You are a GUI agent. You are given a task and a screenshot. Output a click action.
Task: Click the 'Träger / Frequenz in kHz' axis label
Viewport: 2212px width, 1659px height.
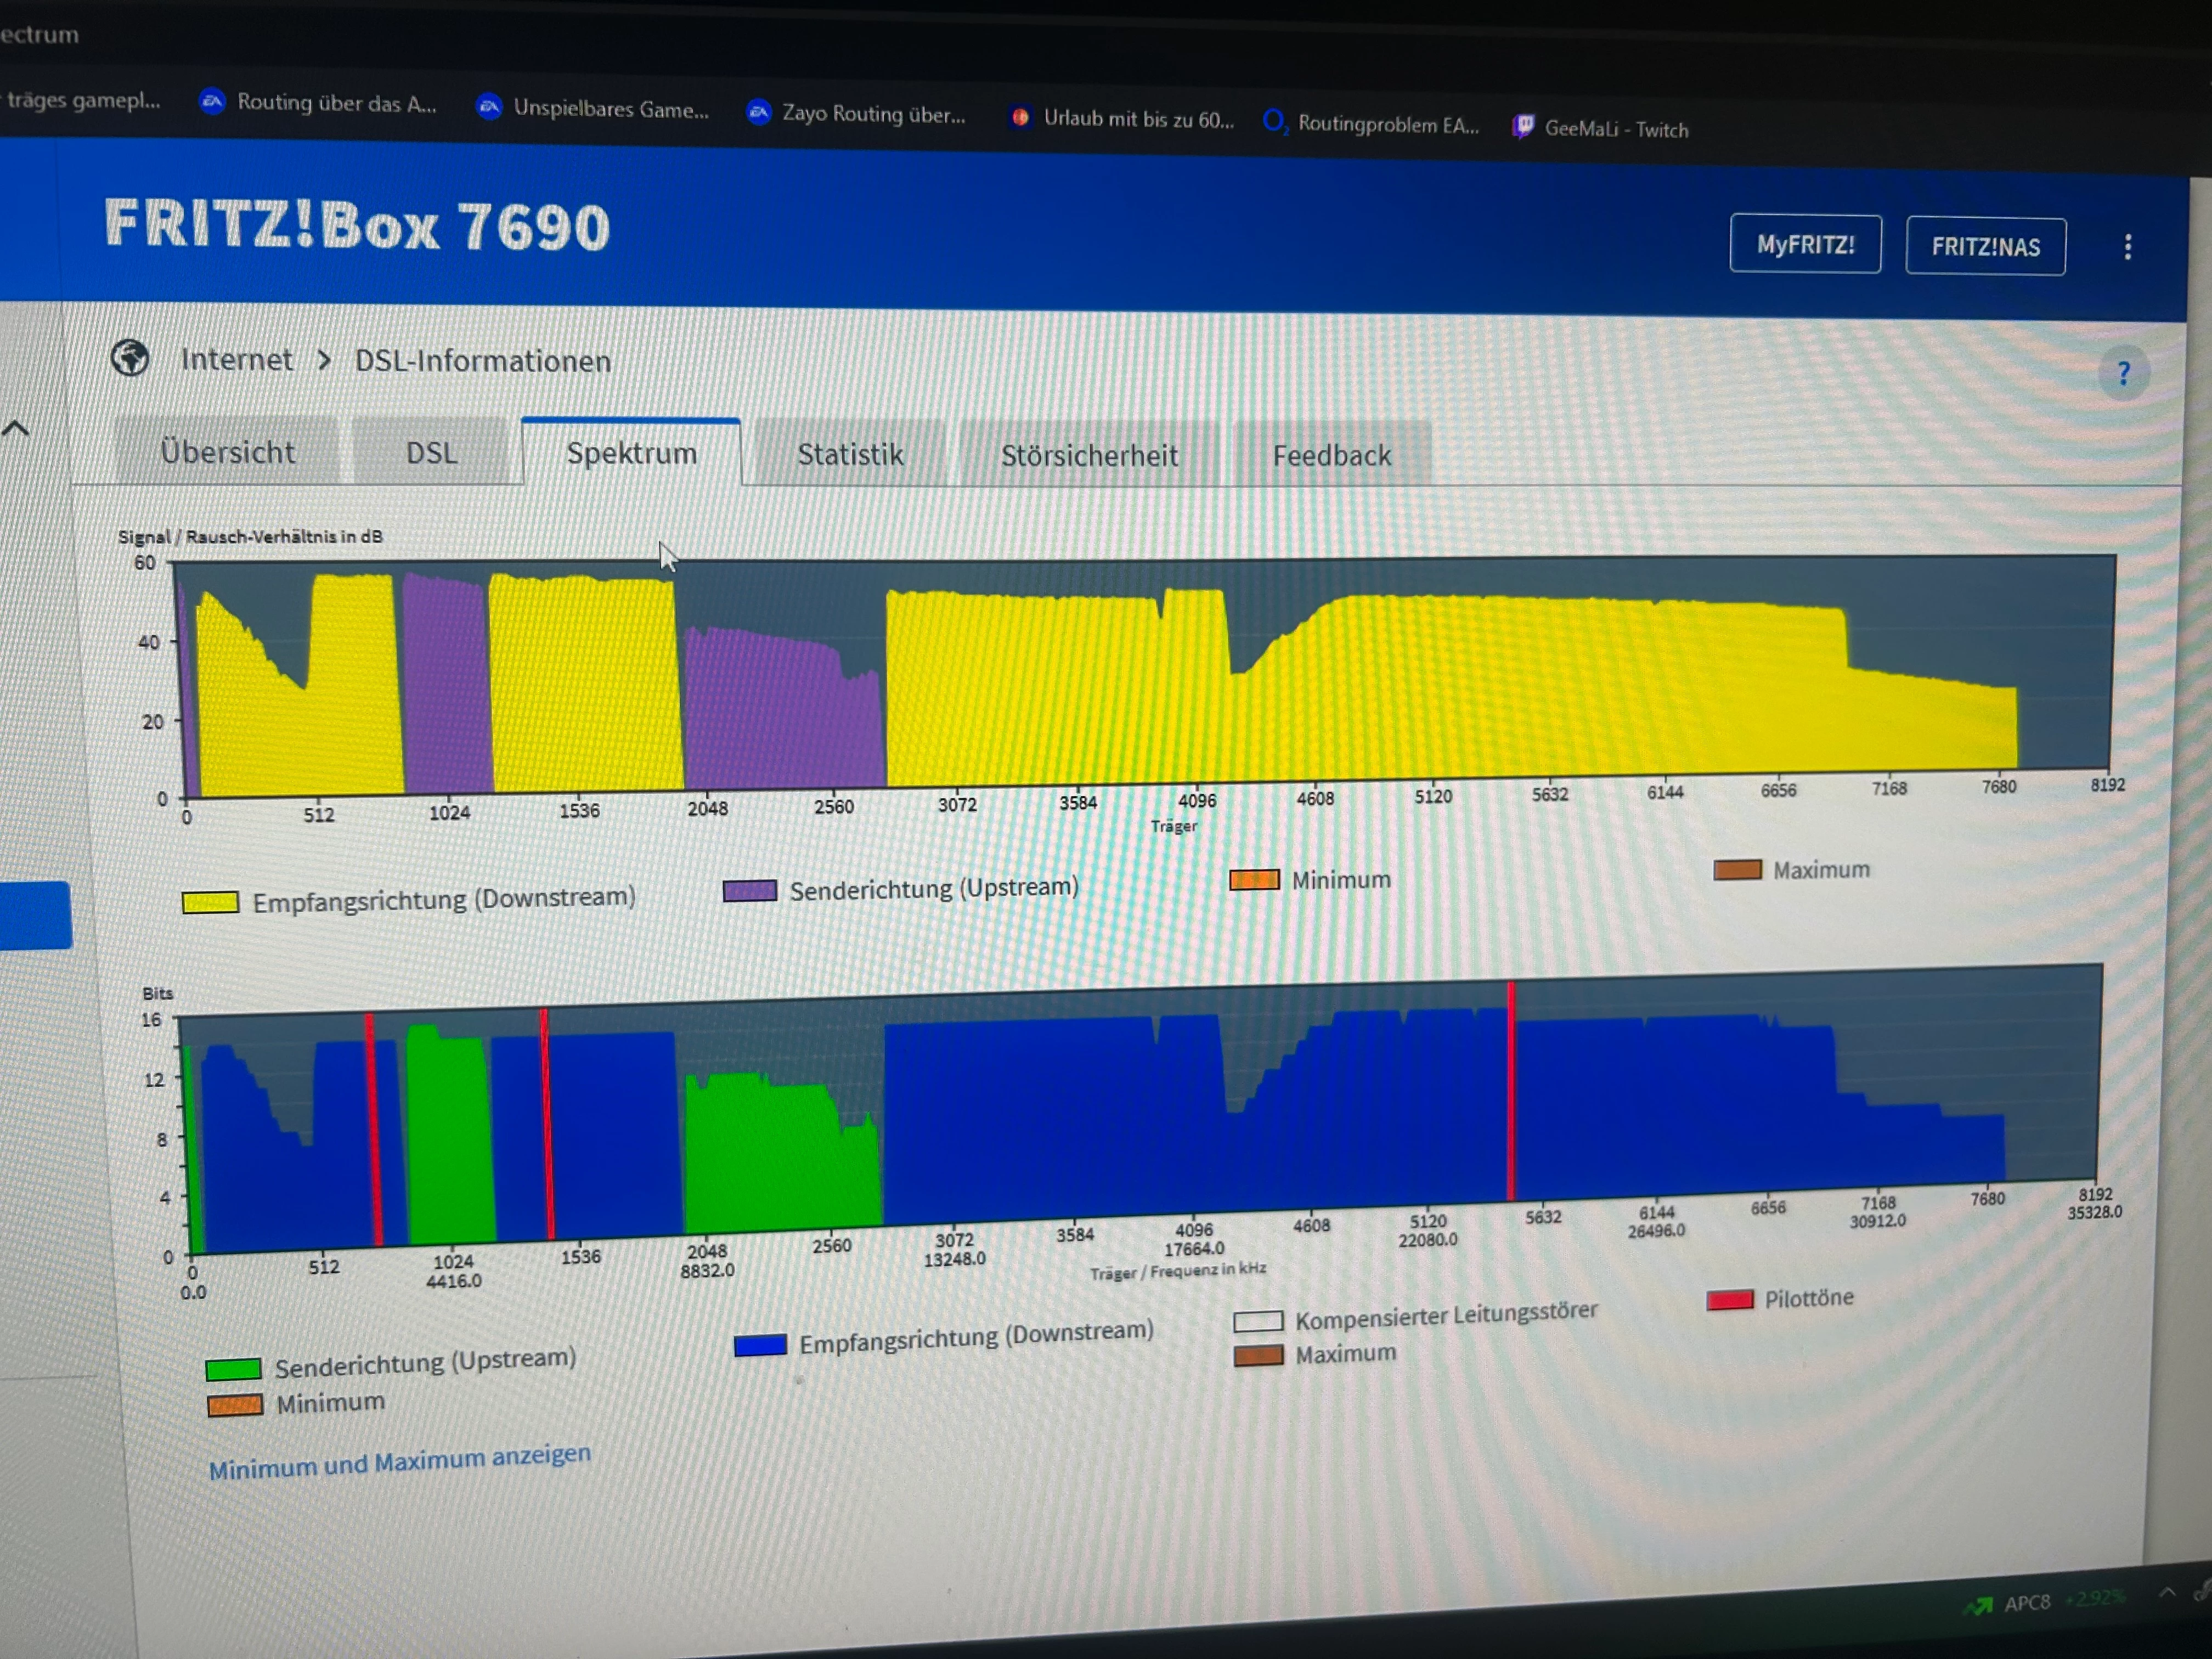coord(1177,1271)
